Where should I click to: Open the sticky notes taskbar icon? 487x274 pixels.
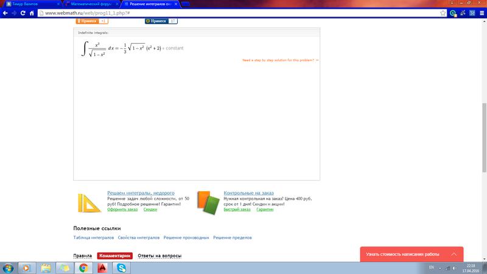point(65,268)
